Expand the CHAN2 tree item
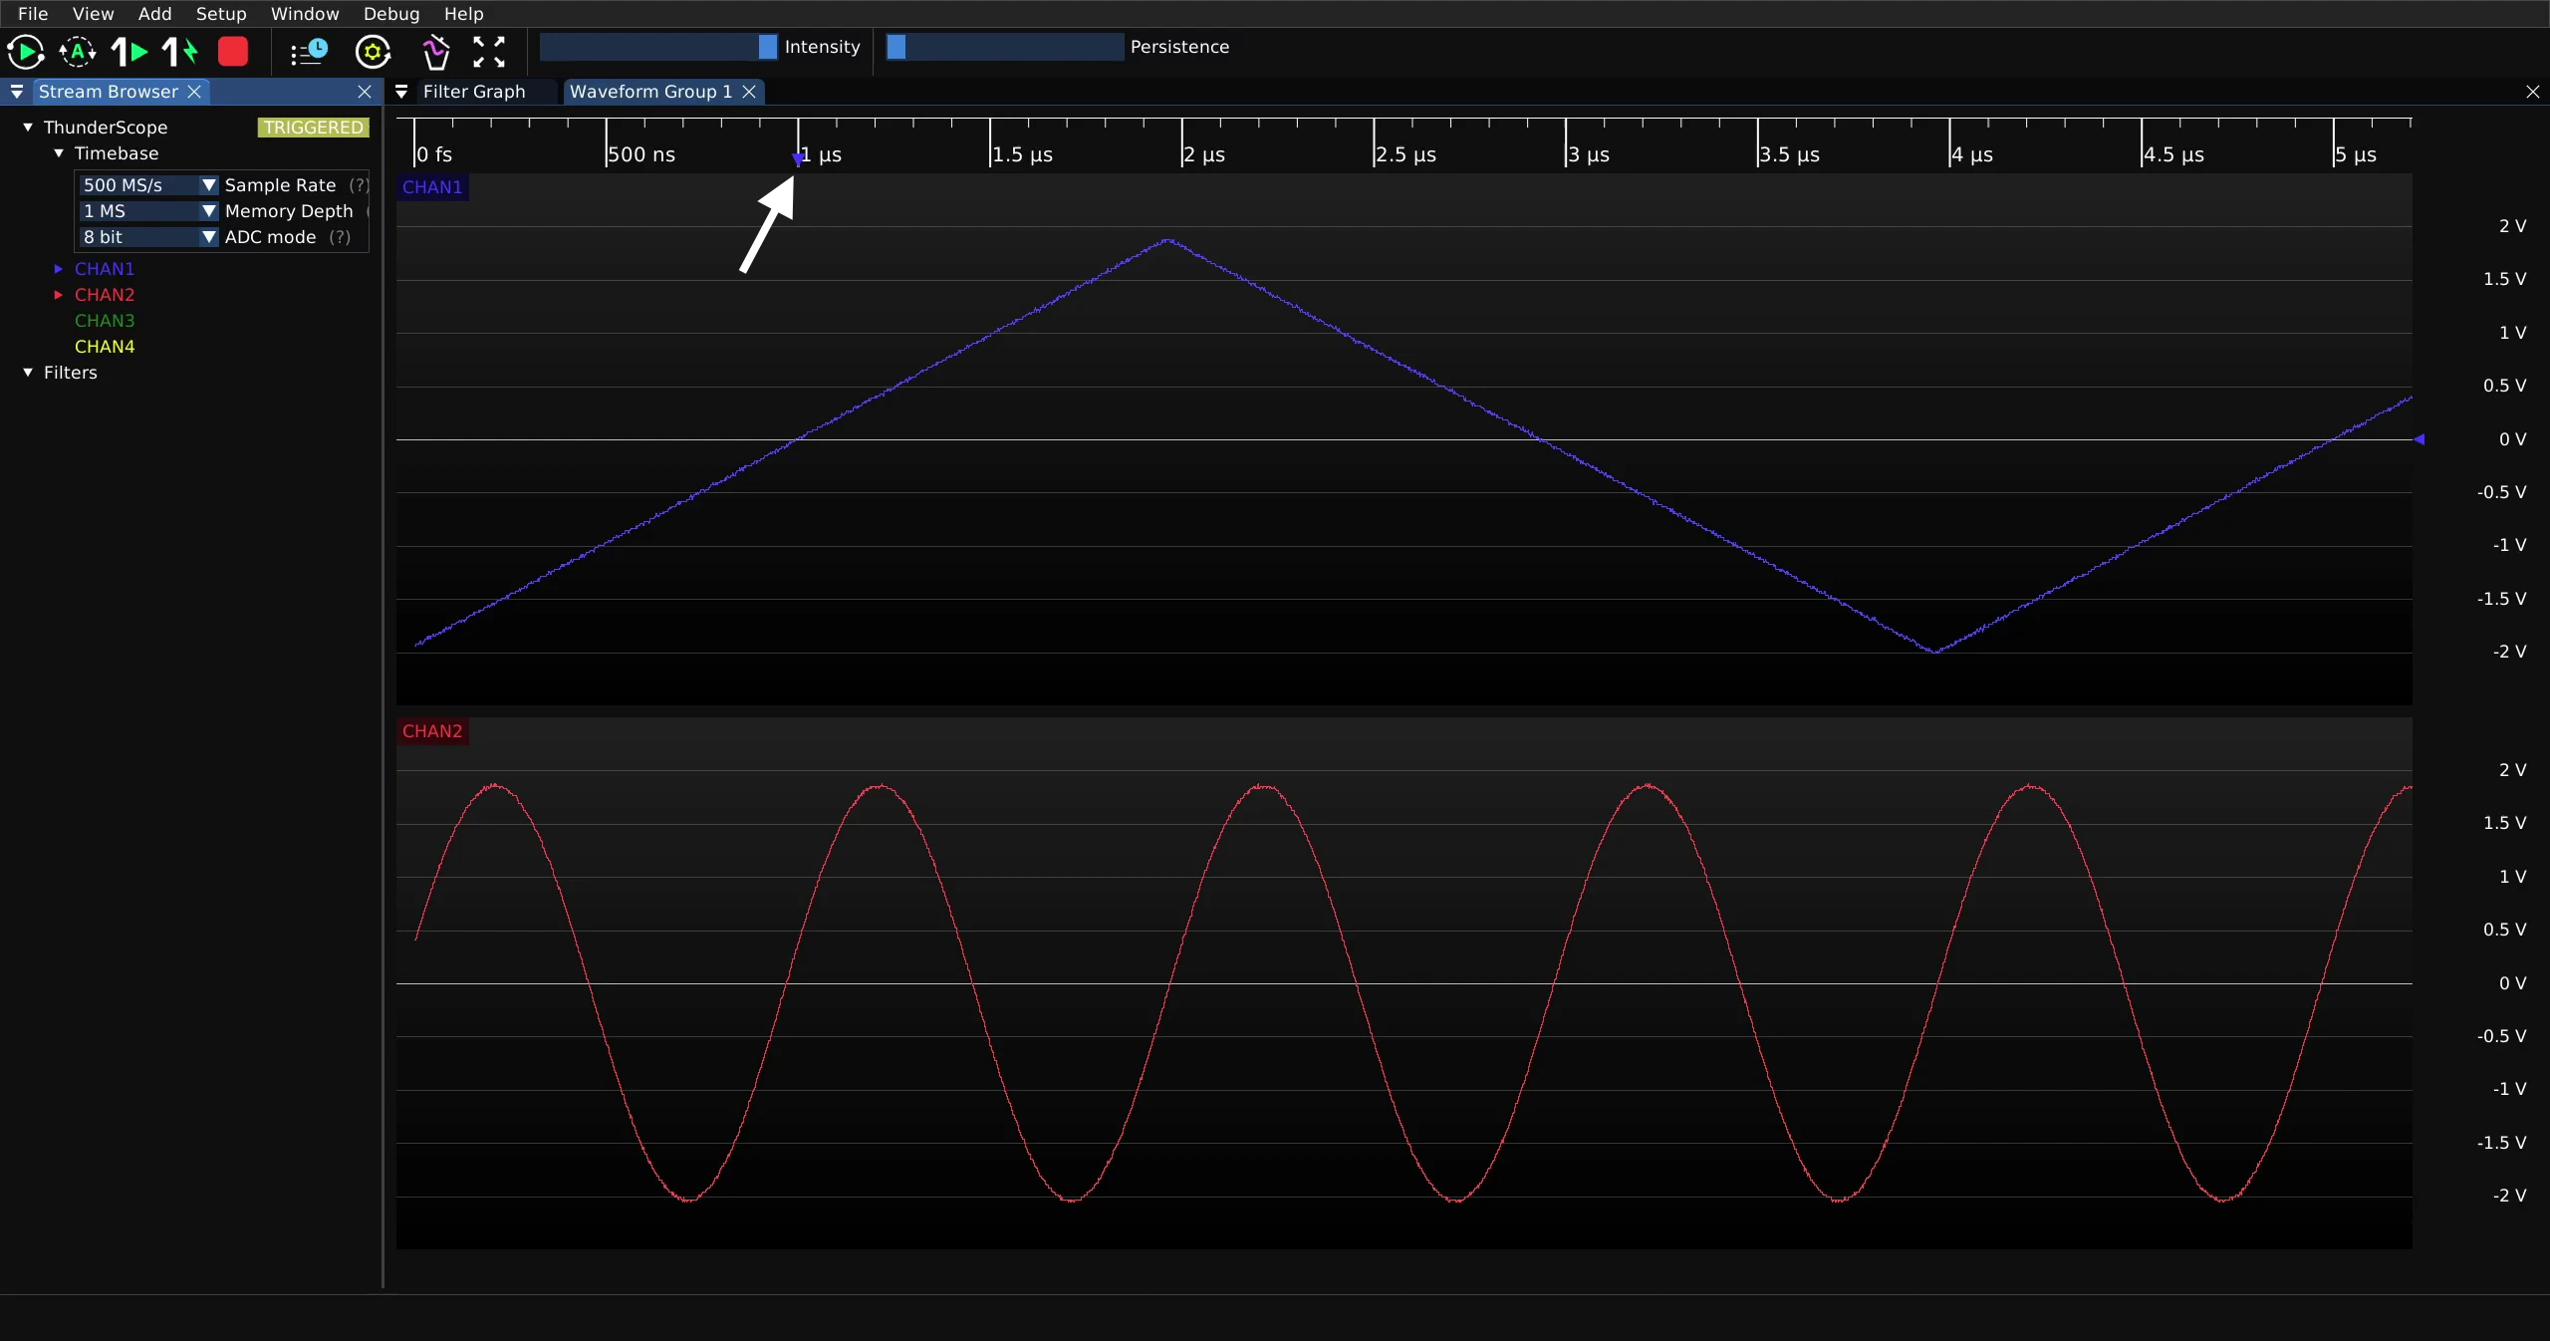Screen dimensions: 2550x1341 pos(59,295)
